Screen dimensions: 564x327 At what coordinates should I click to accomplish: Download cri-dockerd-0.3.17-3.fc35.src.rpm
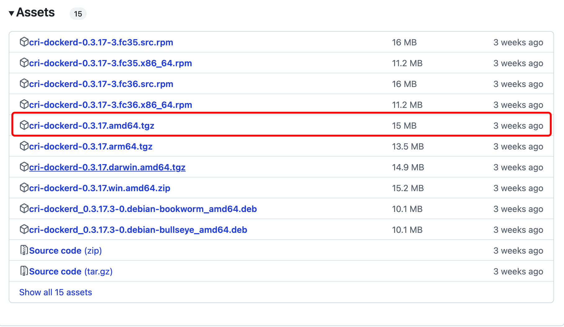pos(101,42)
